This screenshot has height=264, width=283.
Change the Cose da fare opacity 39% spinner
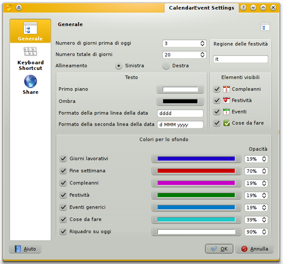click(256, 220)
